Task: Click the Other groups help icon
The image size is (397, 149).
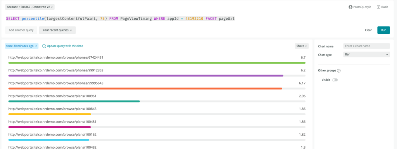Action: 339,71
